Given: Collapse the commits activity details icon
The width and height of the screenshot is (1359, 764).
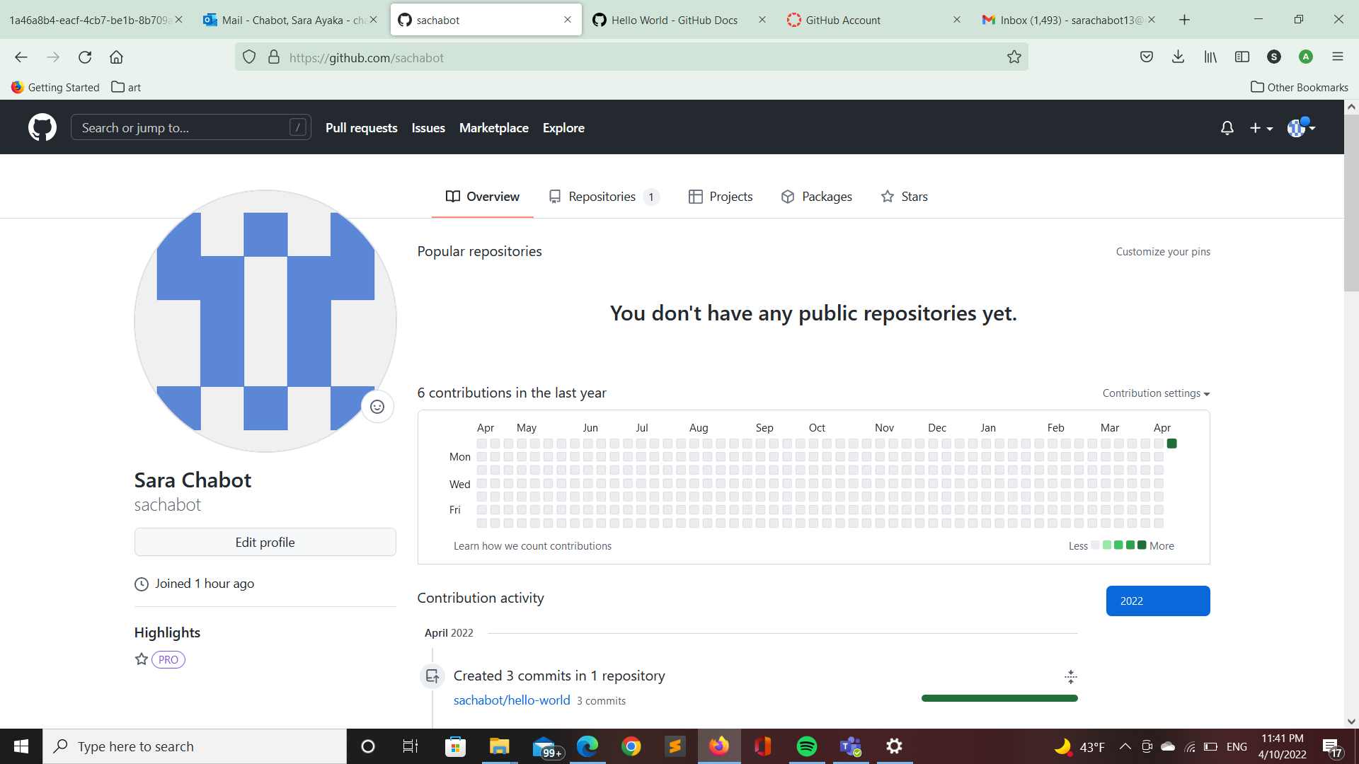Looking at the screenshot, I should click(x=1070, y=677).
